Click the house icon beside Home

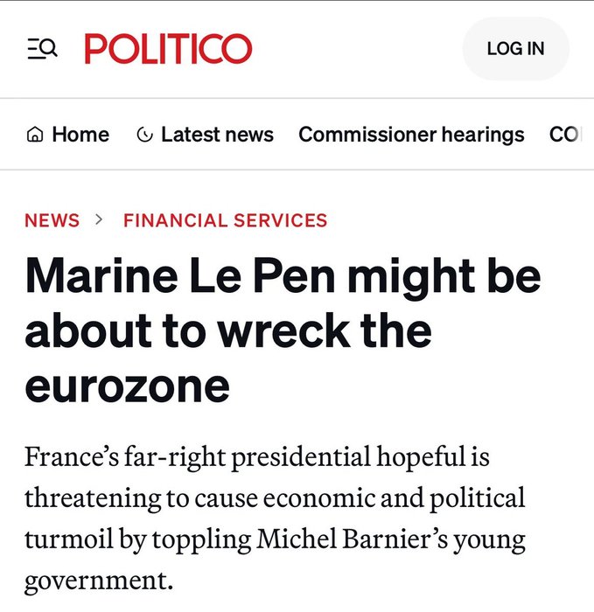point(35,135)
